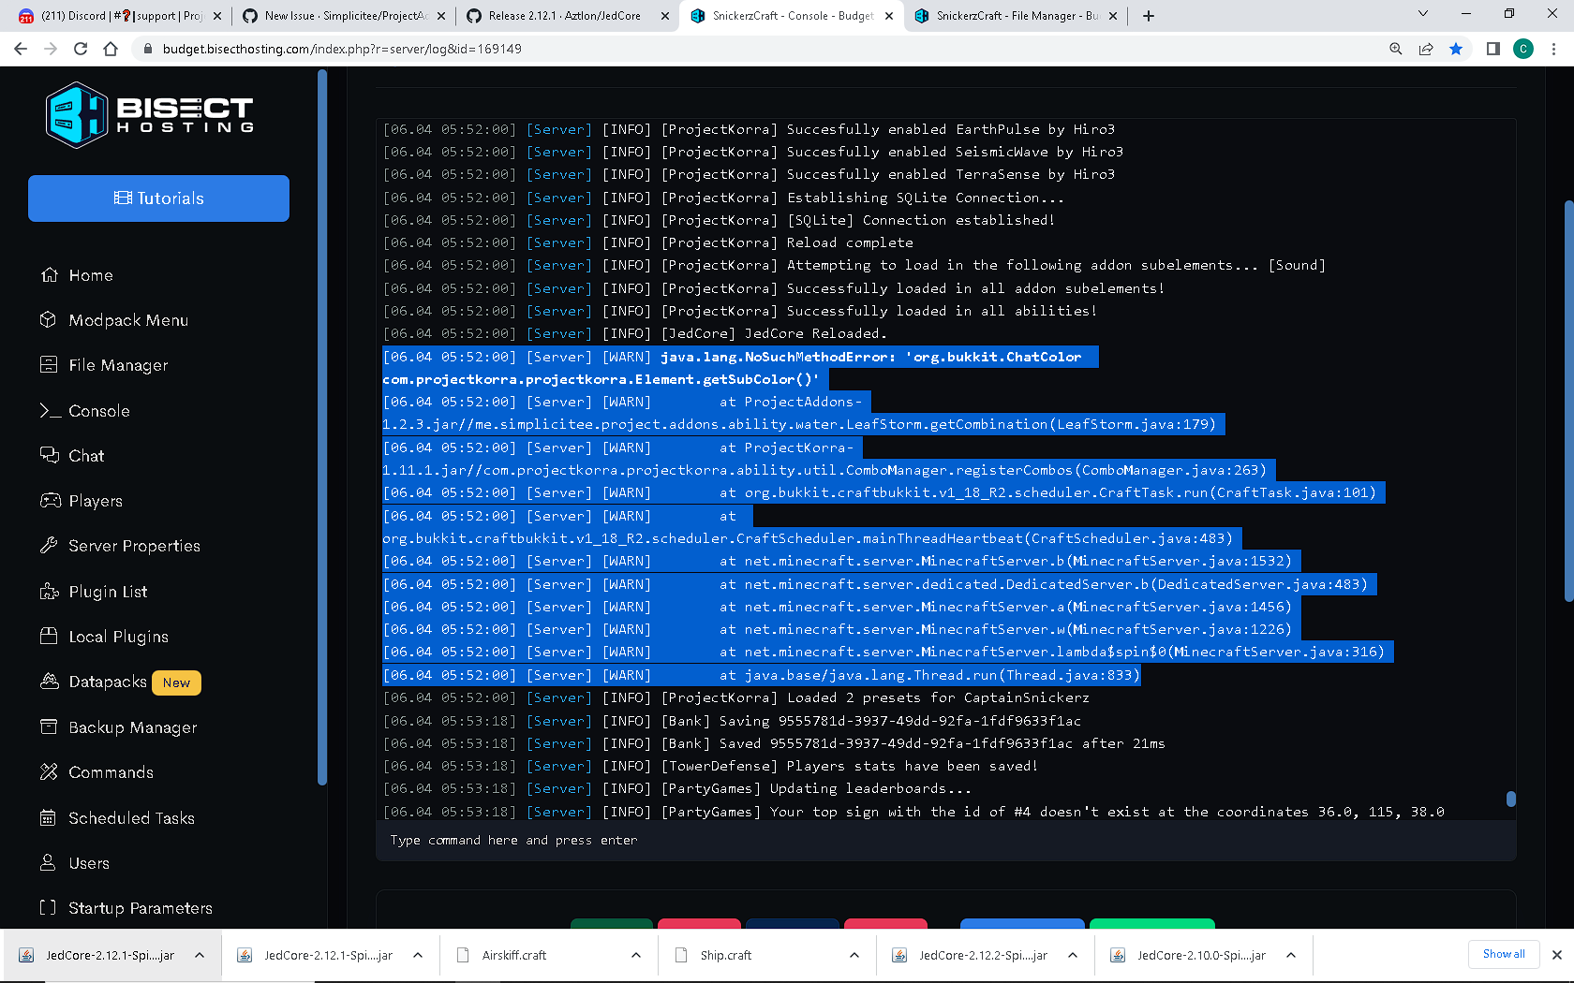Expand options for Ship.craft download

[x=854, y=955]
